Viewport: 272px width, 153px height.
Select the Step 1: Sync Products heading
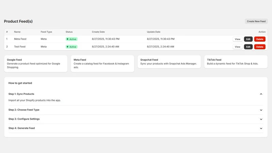21,94
